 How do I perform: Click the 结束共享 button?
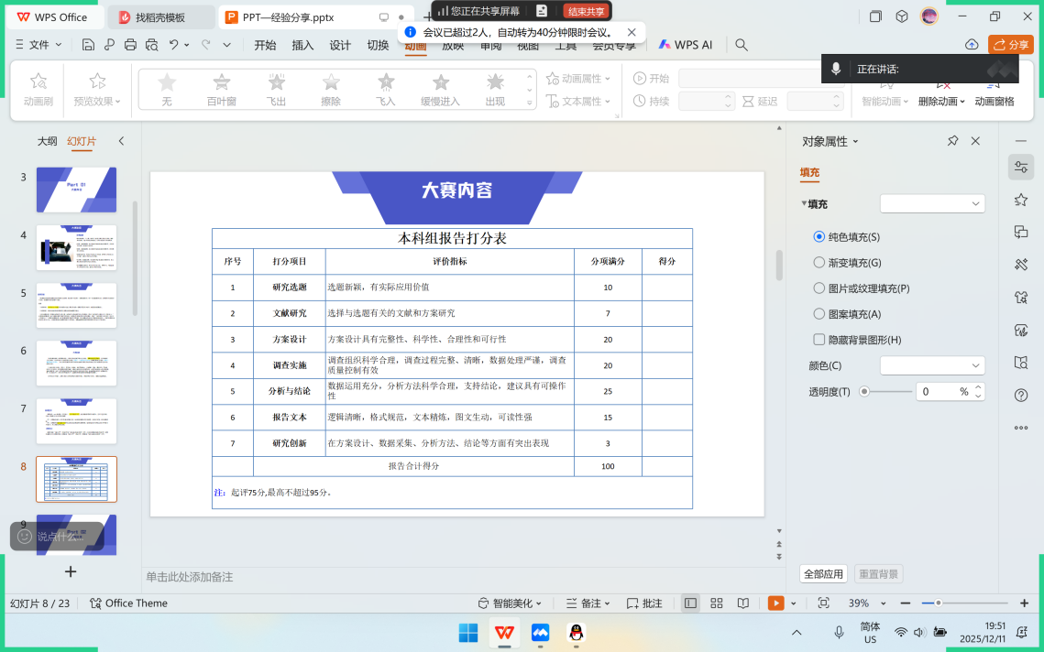(586, 11)
